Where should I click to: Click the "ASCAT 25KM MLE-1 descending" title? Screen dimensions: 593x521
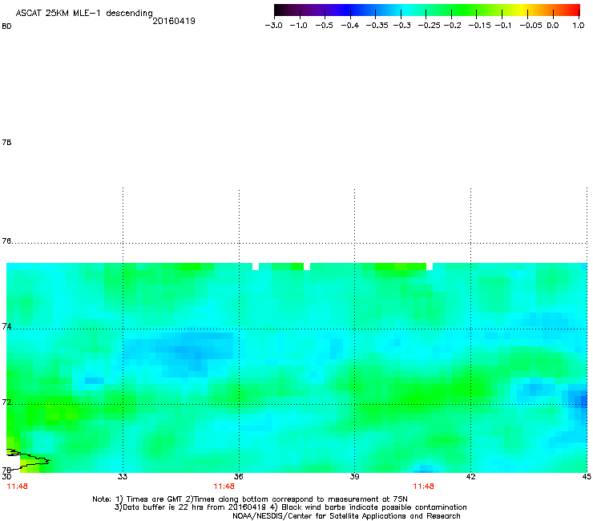(x=84, y=14)
